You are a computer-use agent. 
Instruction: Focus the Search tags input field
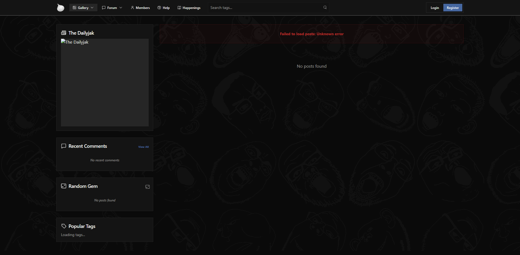click(265, 8)
